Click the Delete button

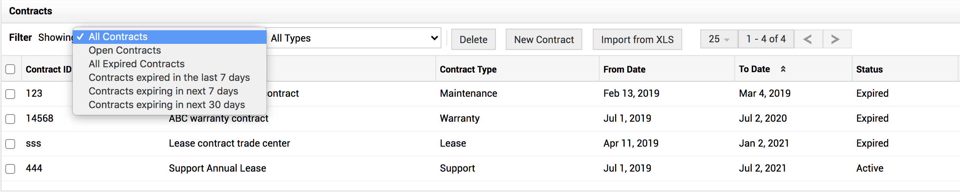(473, 39)
